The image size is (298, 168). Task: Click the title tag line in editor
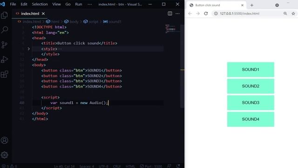79,43
